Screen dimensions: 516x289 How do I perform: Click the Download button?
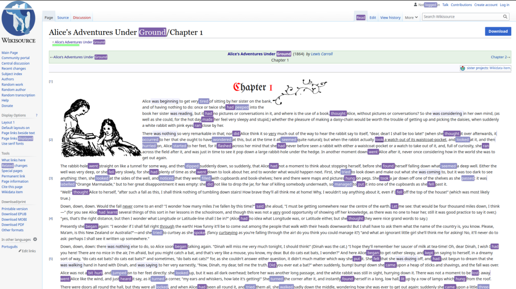[x=498, y=31]
